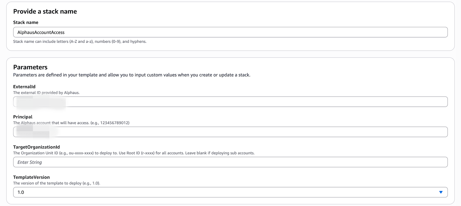Screen dimensions: 461x206
Task: Click the TemplateVersion heading
Action: click(x=31, y=177)
